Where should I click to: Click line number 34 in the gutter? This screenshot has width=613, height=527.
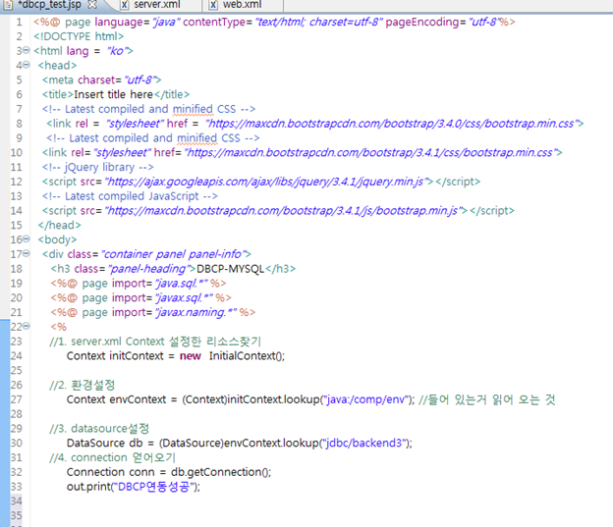click(x=16, y=501)
